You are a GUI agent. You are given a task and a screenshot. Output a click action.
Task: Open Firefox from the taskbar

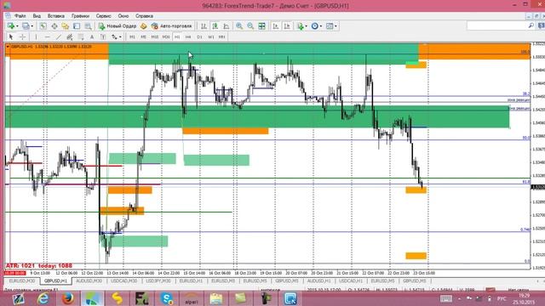point(68,298)
